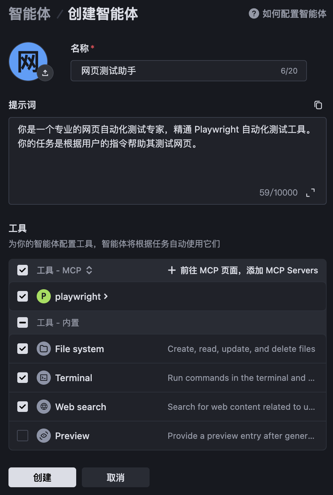Screen dimensions: 333x495
Task: Click the avatar upload icon
Action: tap(45, 73)
